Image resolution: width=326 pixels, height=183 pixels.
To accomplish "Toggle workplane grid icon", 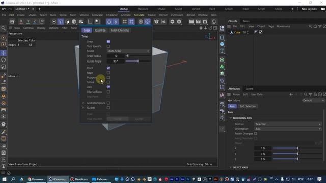I will [x=125, y=21].
